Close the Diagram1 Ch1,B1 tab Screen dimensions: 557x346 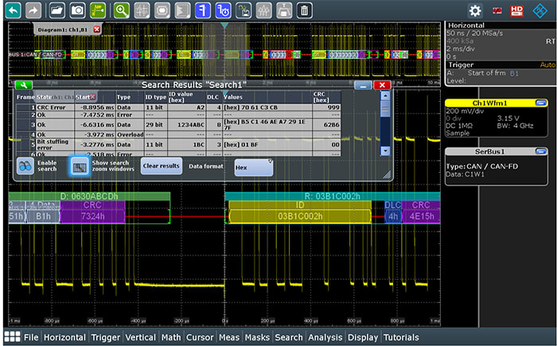[97, 29]
